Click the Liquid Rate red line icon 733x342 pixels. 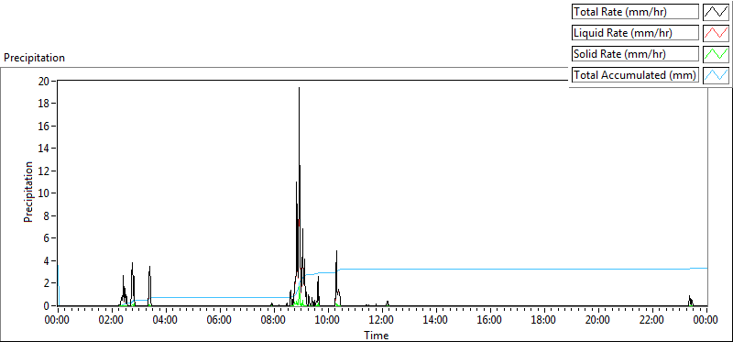716,33
